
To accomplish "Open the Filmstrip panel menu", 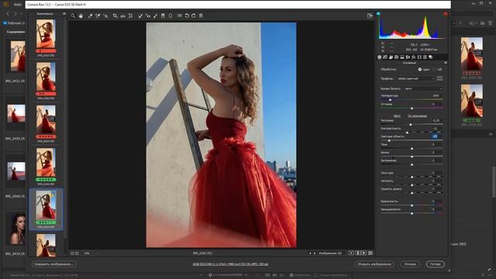I will [x=64, y=14].
